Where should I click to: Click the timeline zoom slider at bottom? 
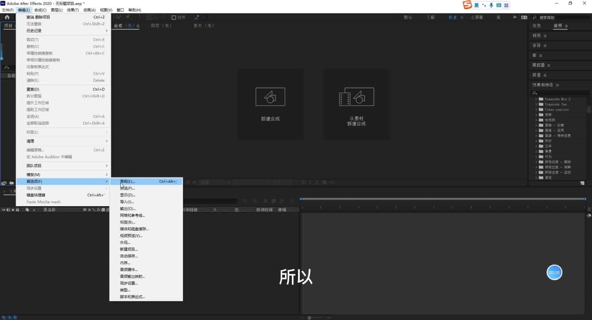[x=309, y=318]
